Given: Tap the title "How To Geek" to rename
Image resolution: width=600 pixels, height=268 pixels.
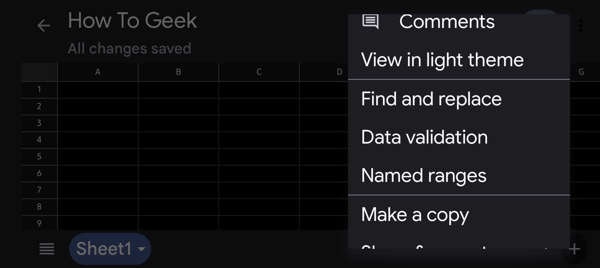Looking at the screenshot, I should pos(132,20).
